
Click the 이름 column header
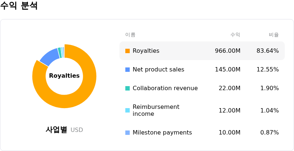pos(130,35)
